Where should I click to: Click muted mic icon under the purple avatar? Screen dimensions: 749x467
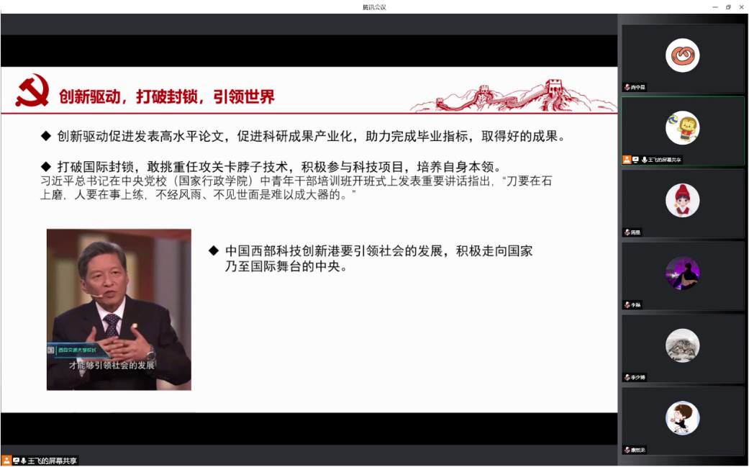coord(627,305)
